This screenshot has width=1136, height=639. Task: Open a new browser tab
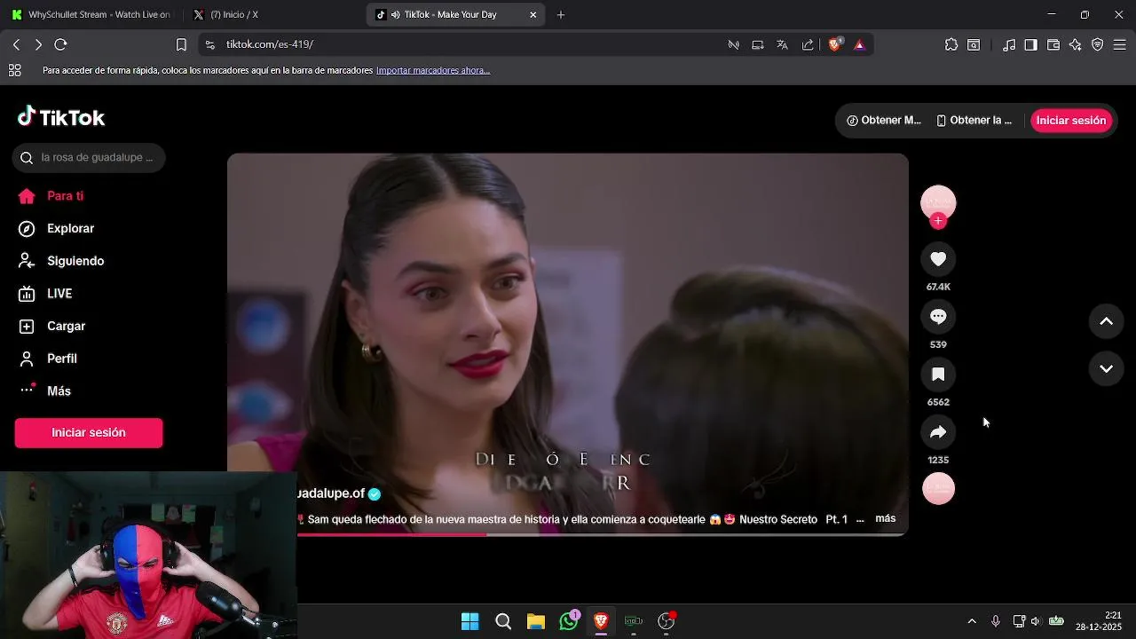560,14
